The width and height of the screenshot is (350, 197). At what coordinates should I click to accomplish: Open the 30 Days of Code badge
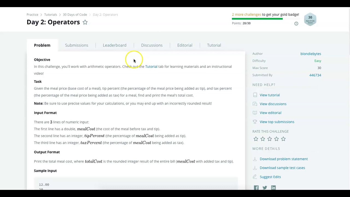[310, 19]
